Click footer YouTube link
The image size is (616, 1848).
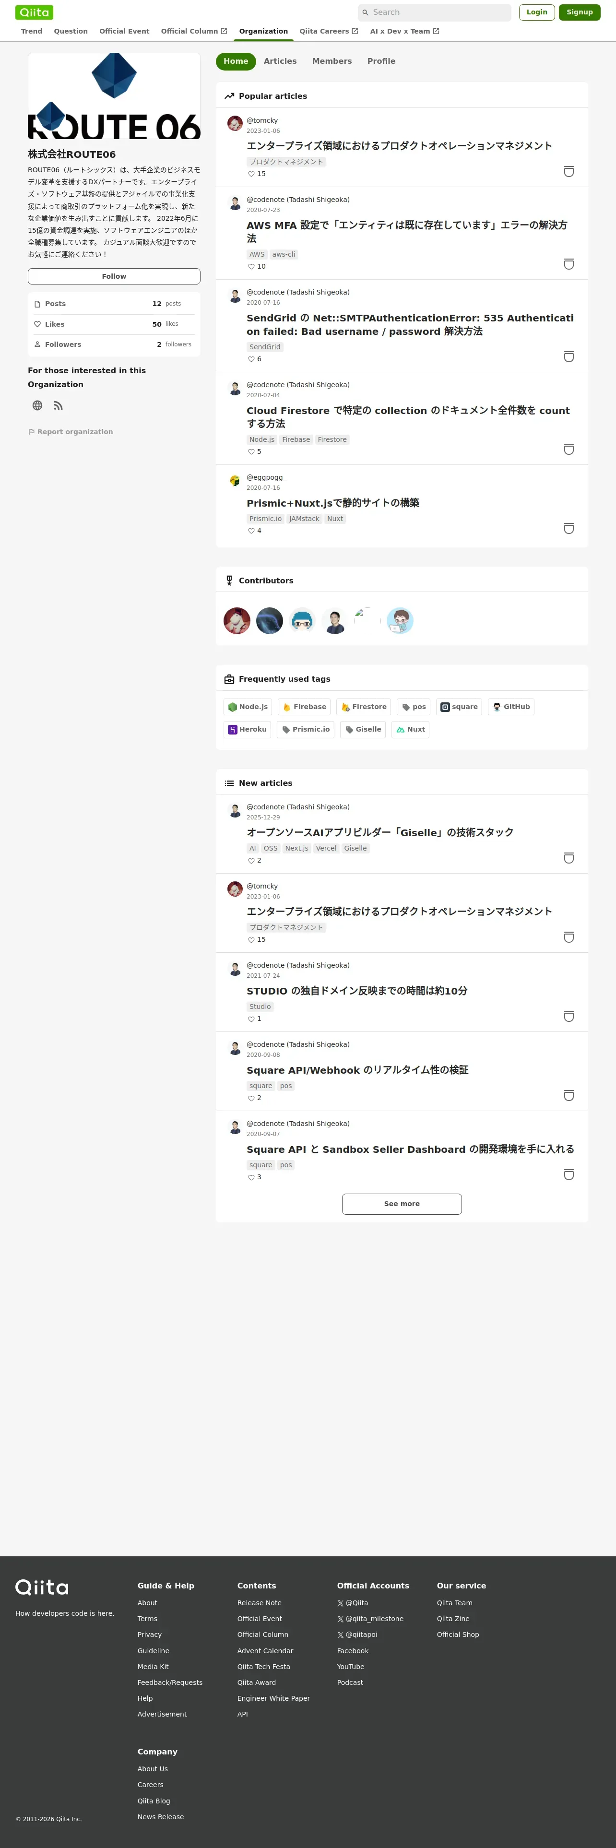tap(351, 1667)
